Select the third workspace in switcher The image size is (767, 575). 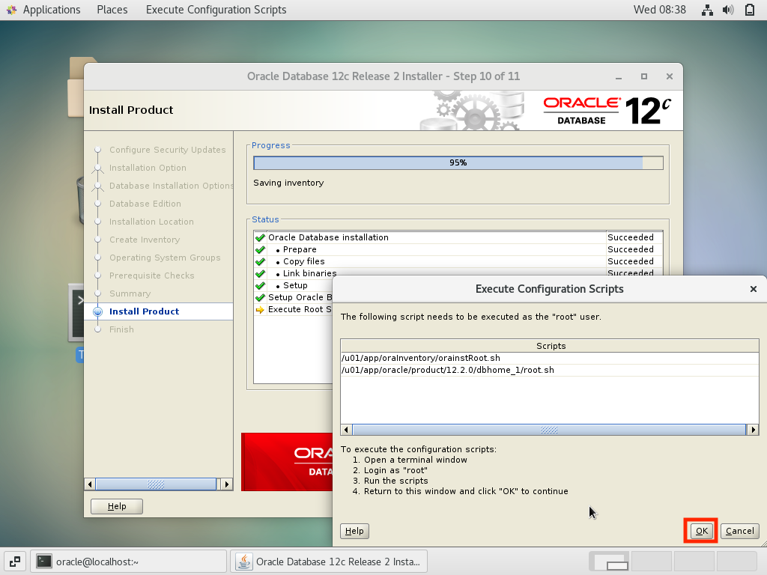[x=694, y=562]
